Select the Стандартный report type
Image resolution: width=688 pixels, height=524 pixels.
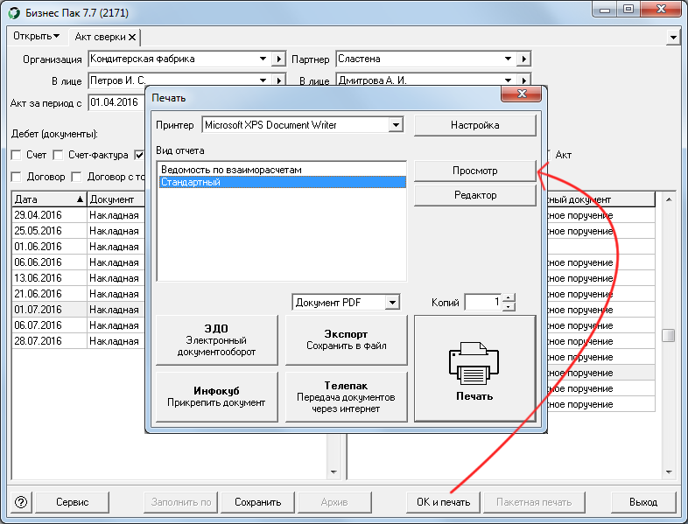tap(281, 182)
